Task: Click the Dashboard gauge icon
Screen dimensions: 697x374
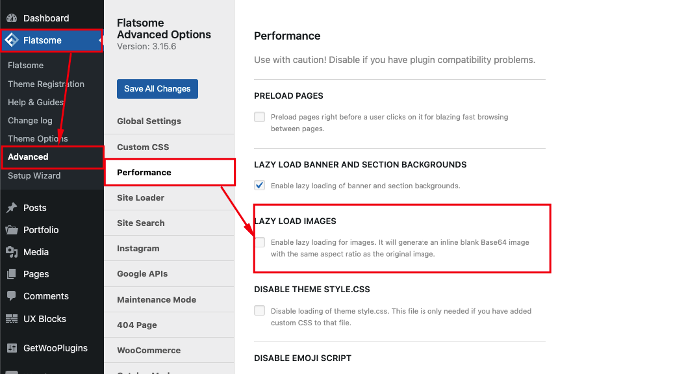Action: [x=12, y=18]
